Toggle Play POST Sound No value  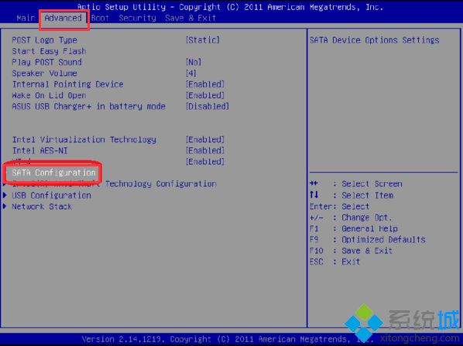point(194,62)
